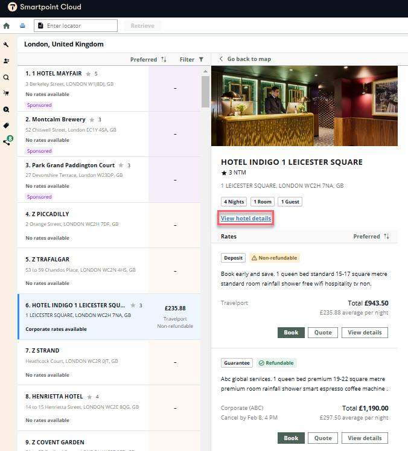Select Z Trafalgar hotel

[x=109, y=271]
